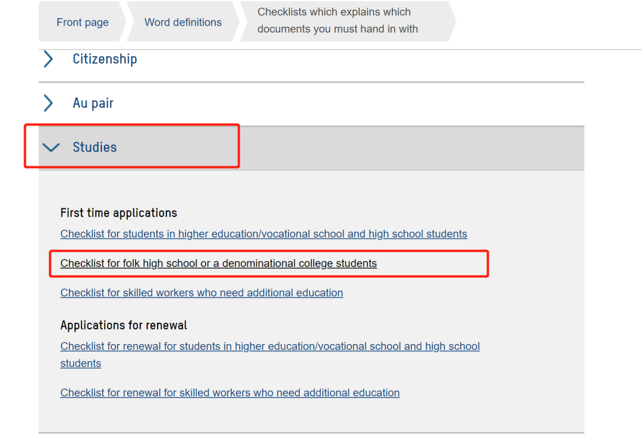Click the Applications for renewal heading
The width and height of the screenshot is (642, 444).
click(124, 326)
